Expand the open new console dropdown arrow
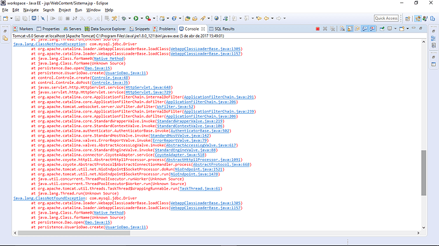 [407, 29]
